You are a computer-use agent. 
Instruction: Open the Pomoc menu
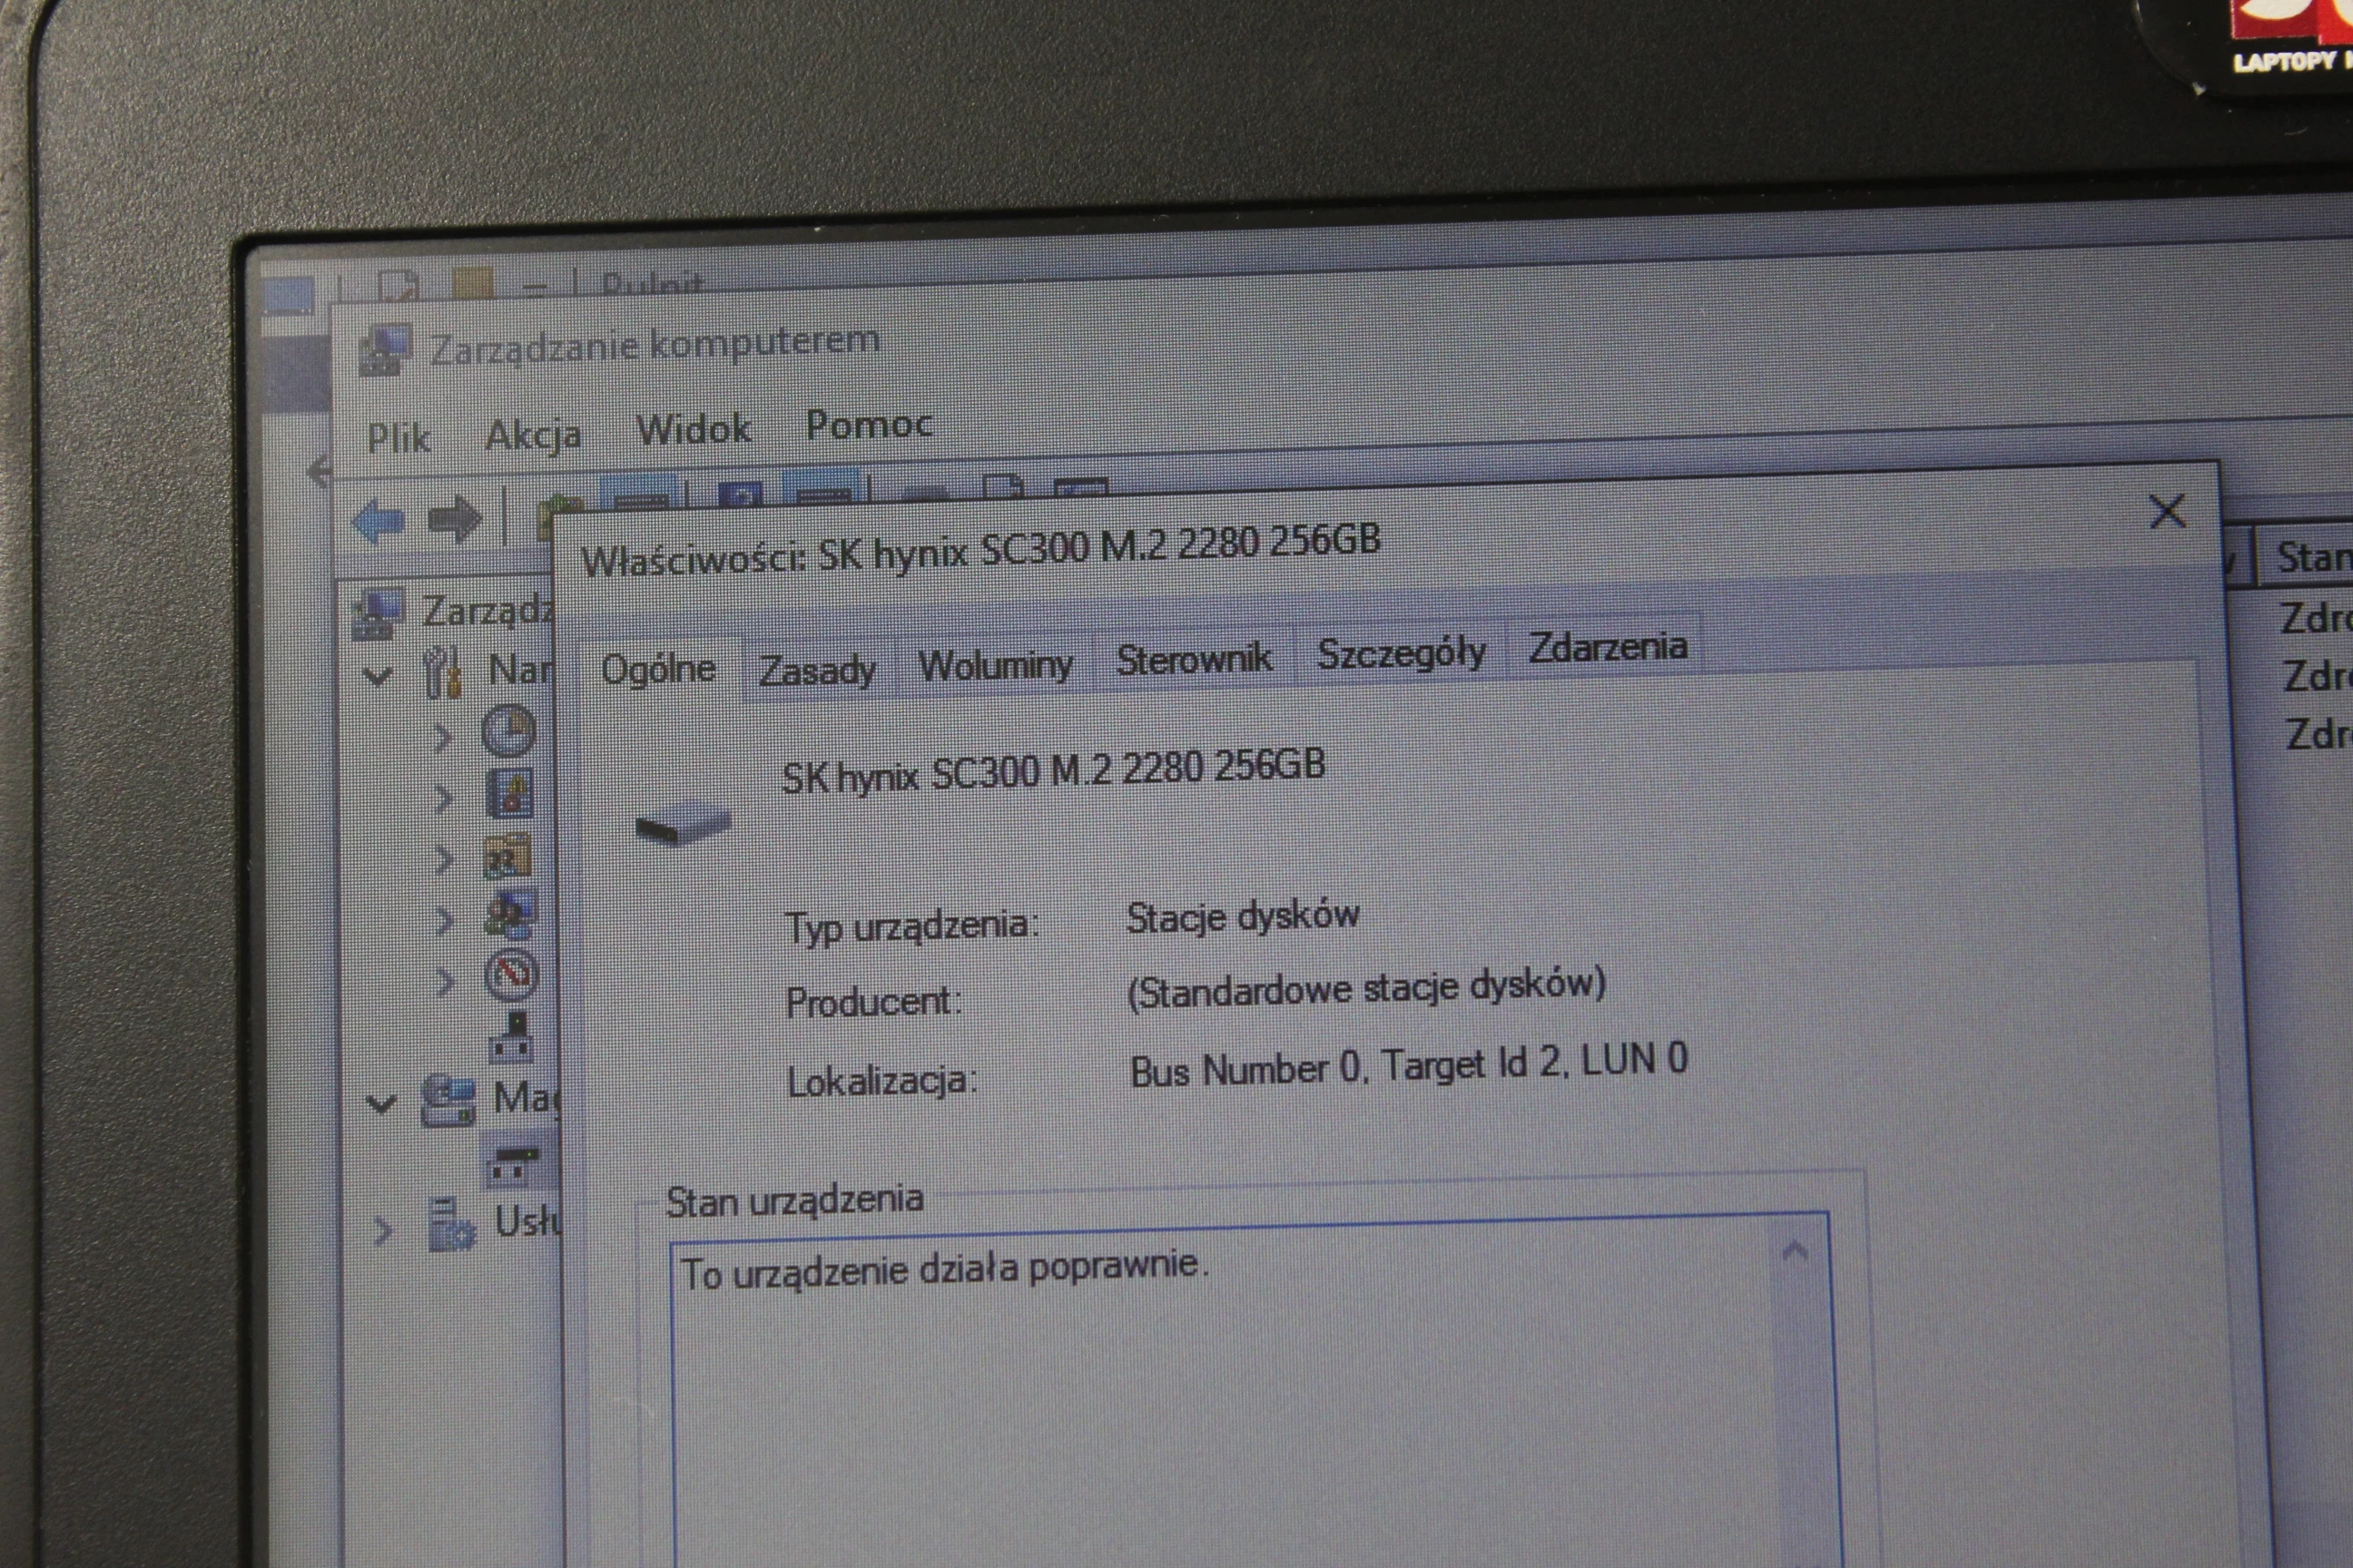[x=869, y=424]
